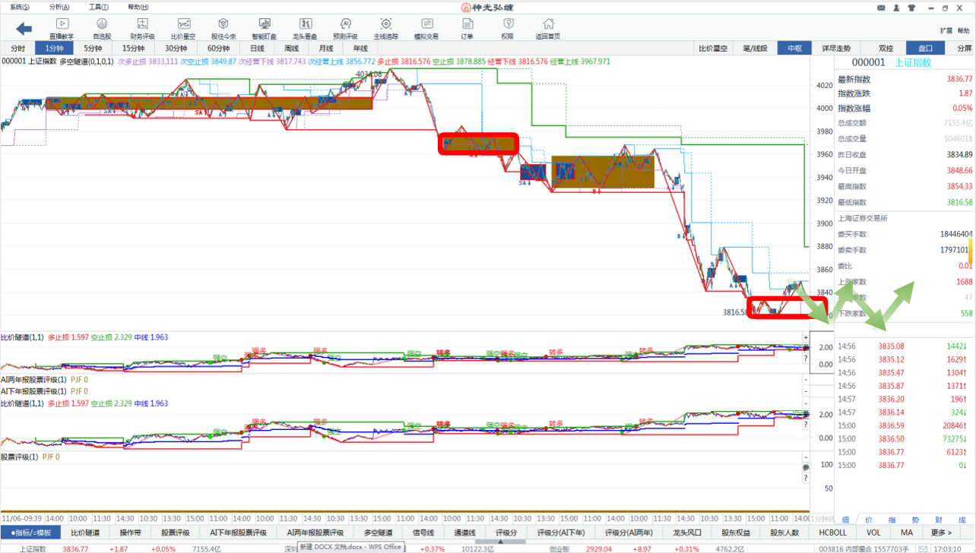Open 模拟交易 simulated trading icon
This screenshot has width=976, height=553.
(426, 29)
